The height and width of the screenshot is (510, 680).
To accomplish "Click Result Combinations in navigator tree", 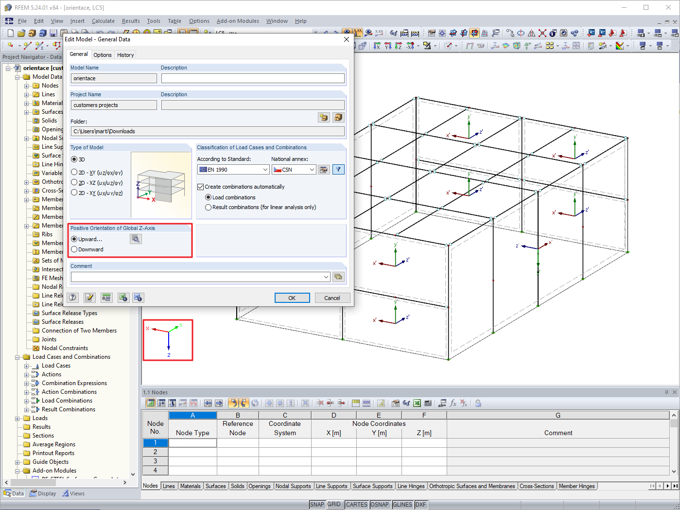I will click(x=69, y=409).
